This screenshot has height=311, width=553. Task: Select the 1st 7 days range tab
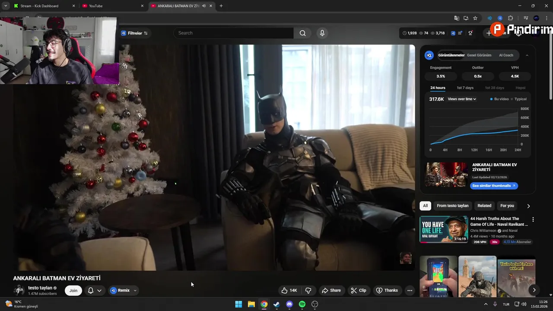pos(465,88)
